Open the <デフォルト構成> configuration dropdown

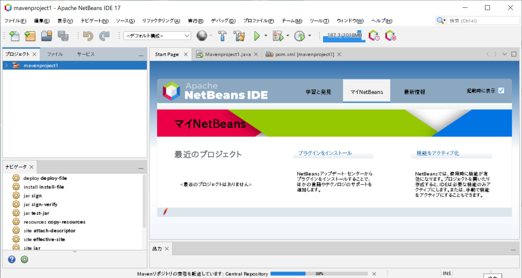(157, 36)
